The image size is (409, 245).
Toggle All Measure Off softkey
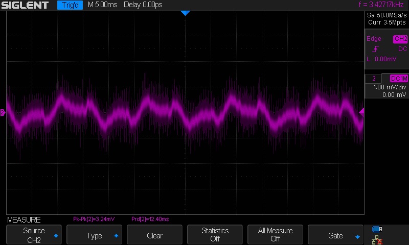point(275,235)
